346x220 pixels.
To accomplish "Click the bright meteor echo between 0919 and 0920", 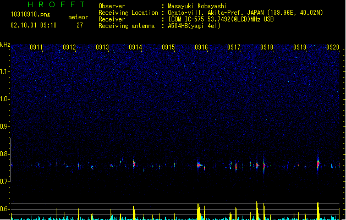I will click(x=318, y=164).
